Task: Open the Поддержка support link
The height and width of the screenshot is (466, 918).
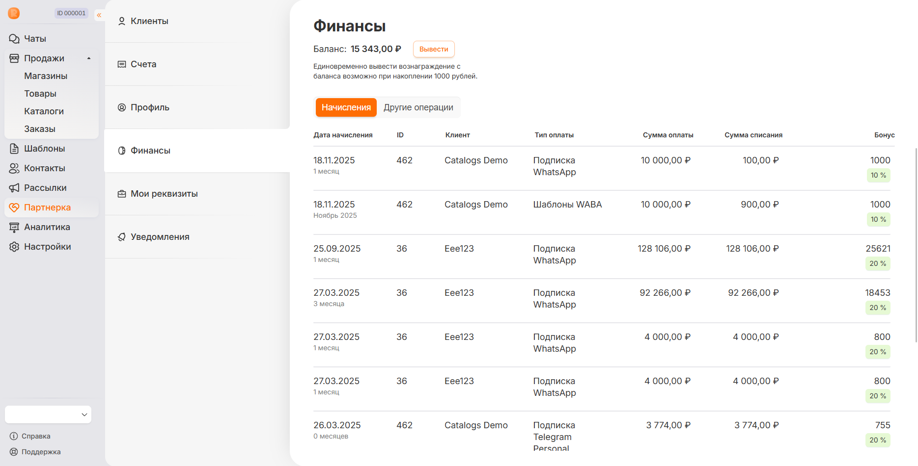Action: click(x=41, y=452)
